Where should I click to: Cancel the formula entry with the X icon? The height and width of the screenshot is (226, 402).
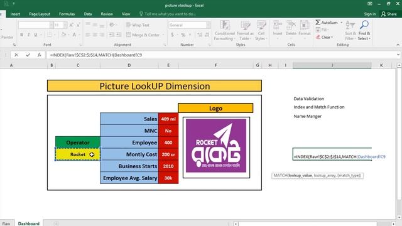point(16,55)
